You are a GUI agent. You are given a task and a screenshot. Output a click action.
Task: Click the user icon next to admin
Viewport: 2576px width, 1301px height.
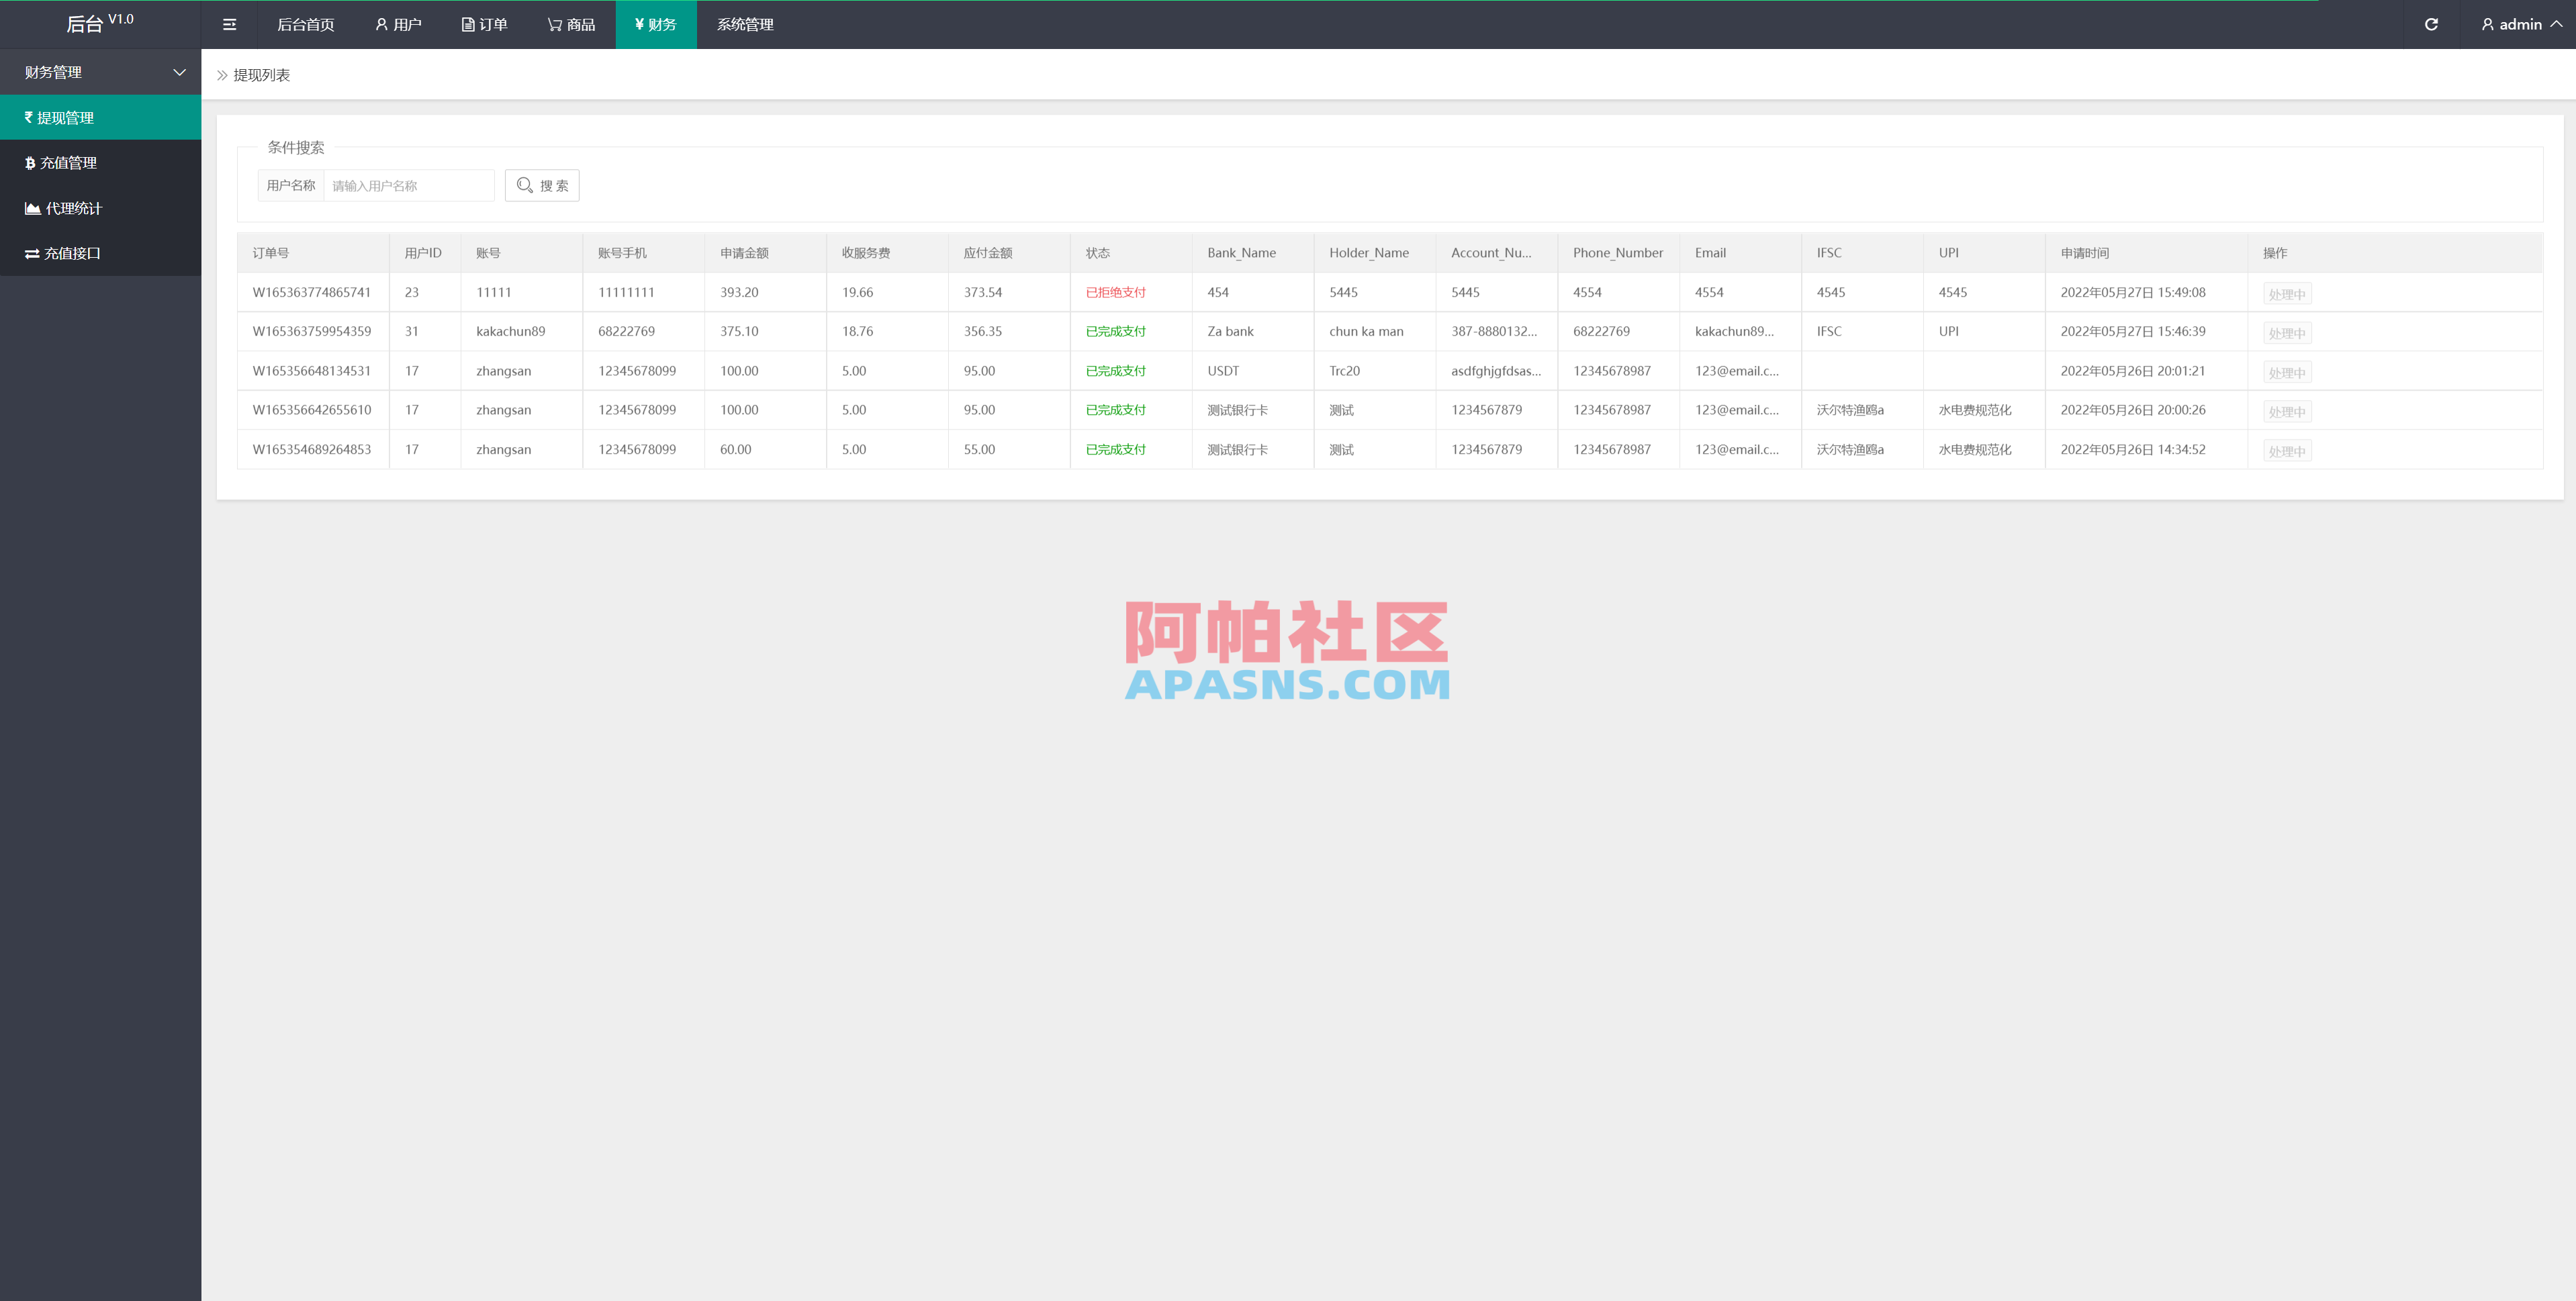[2487, 24]
